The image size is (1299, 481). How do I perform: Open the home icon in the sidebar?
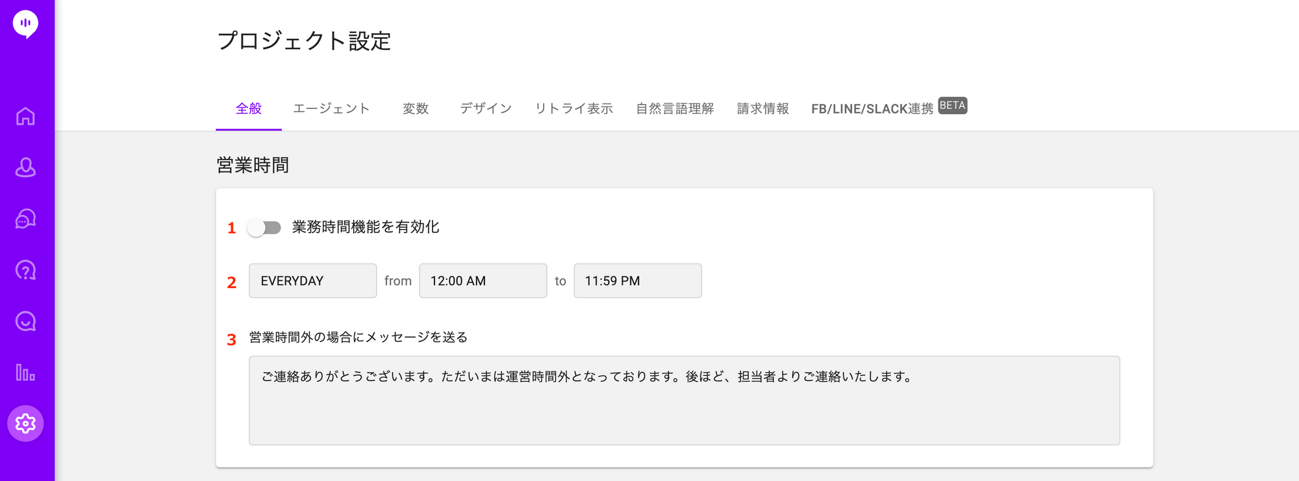25,116
